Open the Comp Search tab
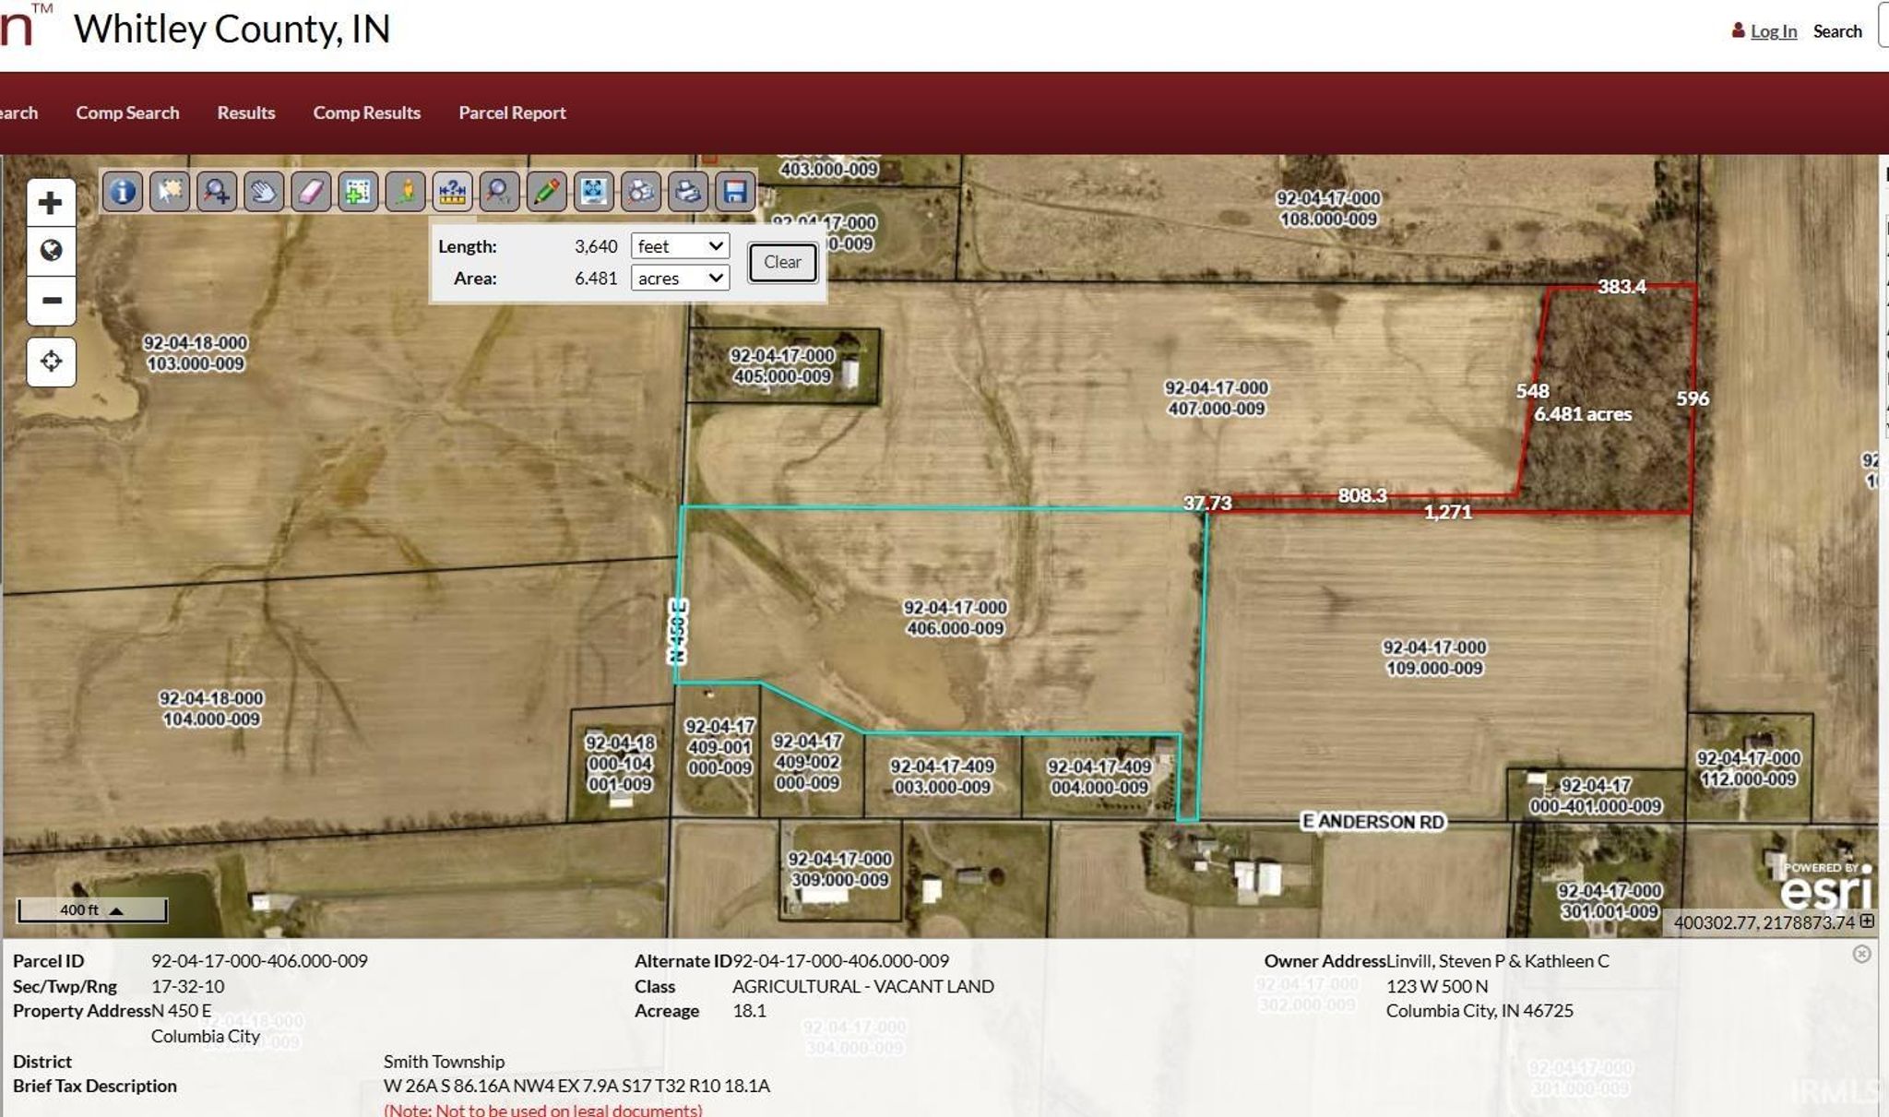The height and width of the screenshot is (1117, 1889). pos(127,113)
